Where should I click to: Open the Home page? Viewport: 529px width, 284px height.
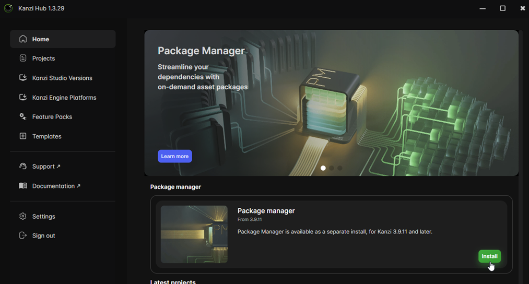tap(63, 39)
